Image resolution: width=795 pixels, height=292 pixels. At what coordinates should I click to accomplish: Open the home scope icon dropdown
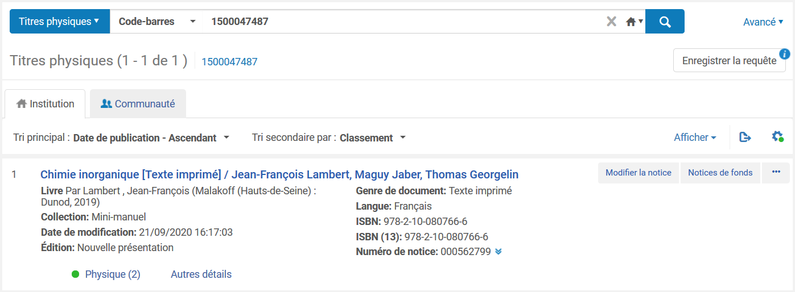tap(634, 22)
